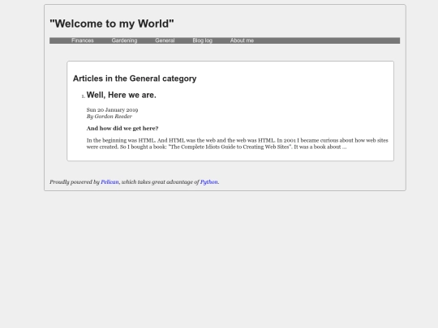438x328 pixels.
Task: Go to the Blog log page
Action: [203, 40]
